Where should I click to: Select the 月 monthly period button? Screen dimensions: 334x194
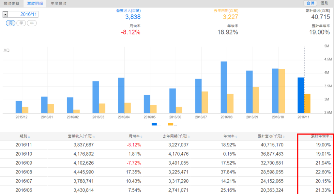pos(11,23)
